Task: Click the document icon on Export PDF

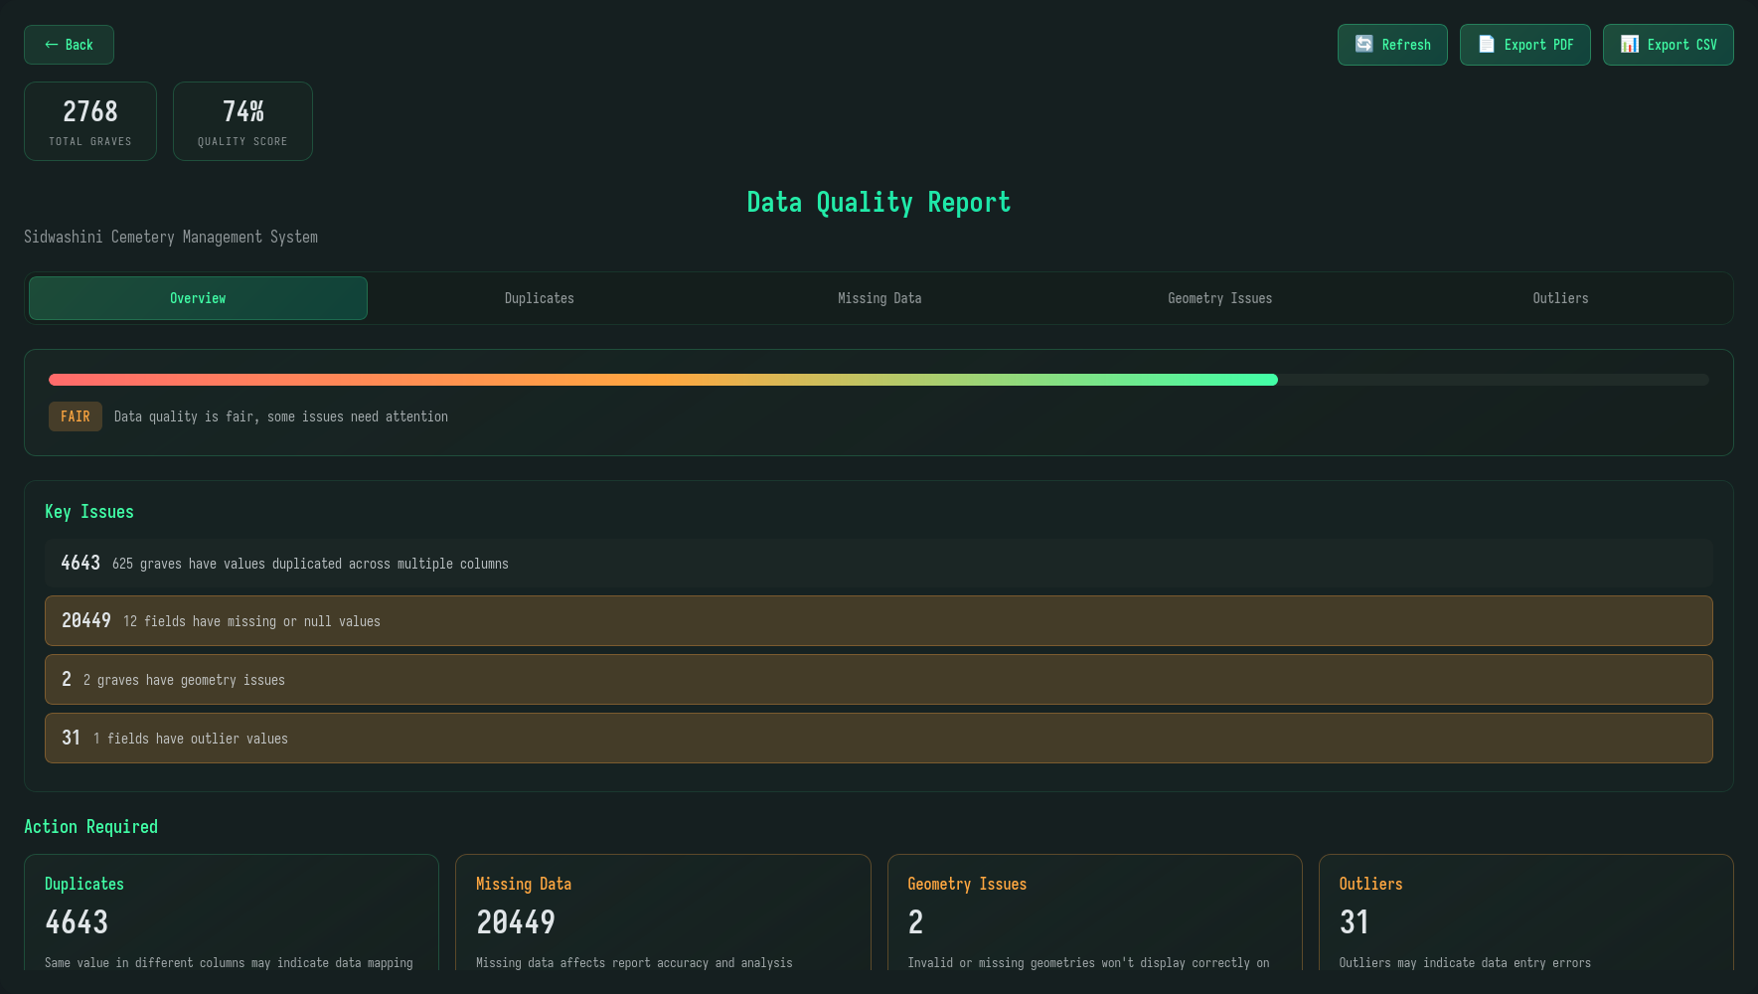Action: click(x=1486, y=44)
